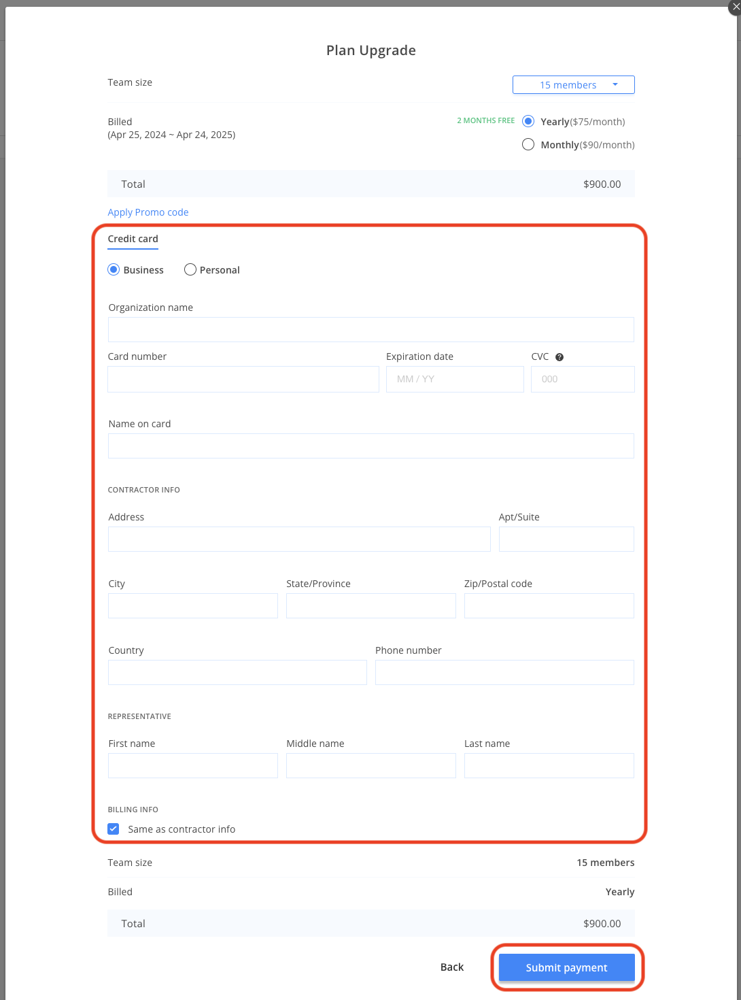Click the 2 MONTHS FREE label
Image resolution: width=741 pixels, height=1000 pixels.
(x=485, y=120)
